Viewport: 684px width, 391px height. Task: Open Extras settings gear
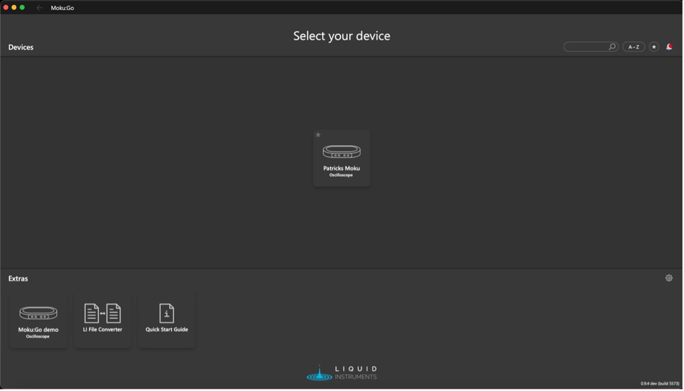(x=669, y=278)
